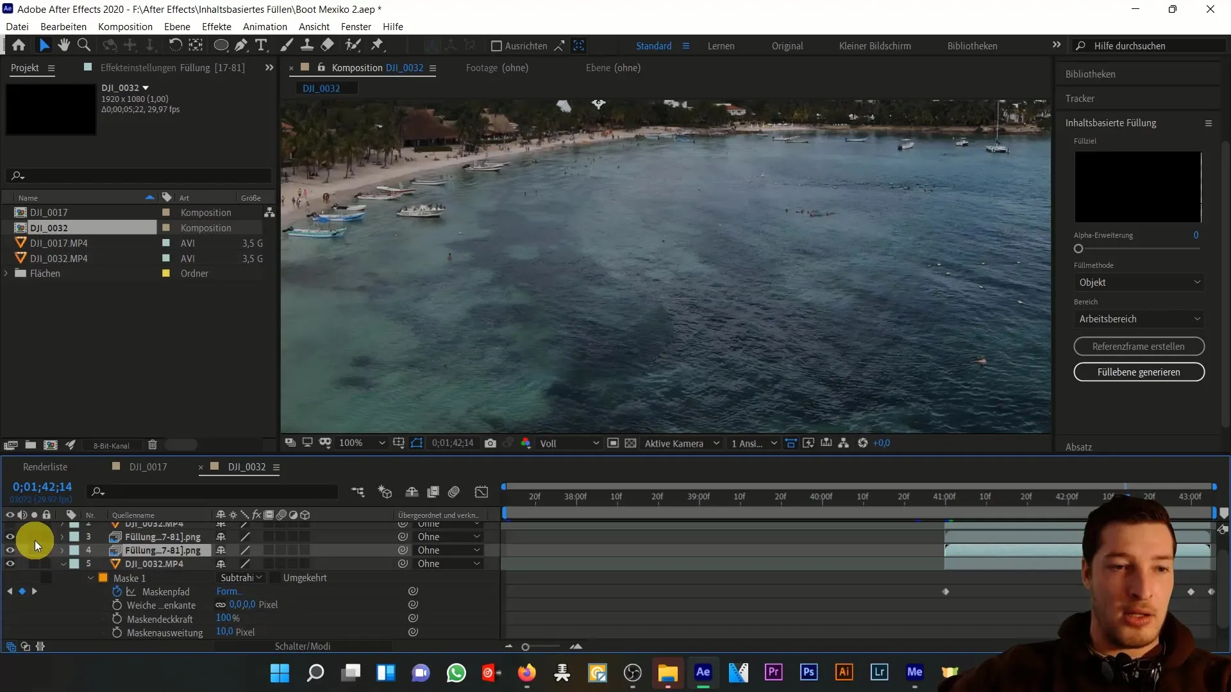Switch to the Renderliste tab
This screenshot has width=1231, height=692.
(x=45, y=467)
